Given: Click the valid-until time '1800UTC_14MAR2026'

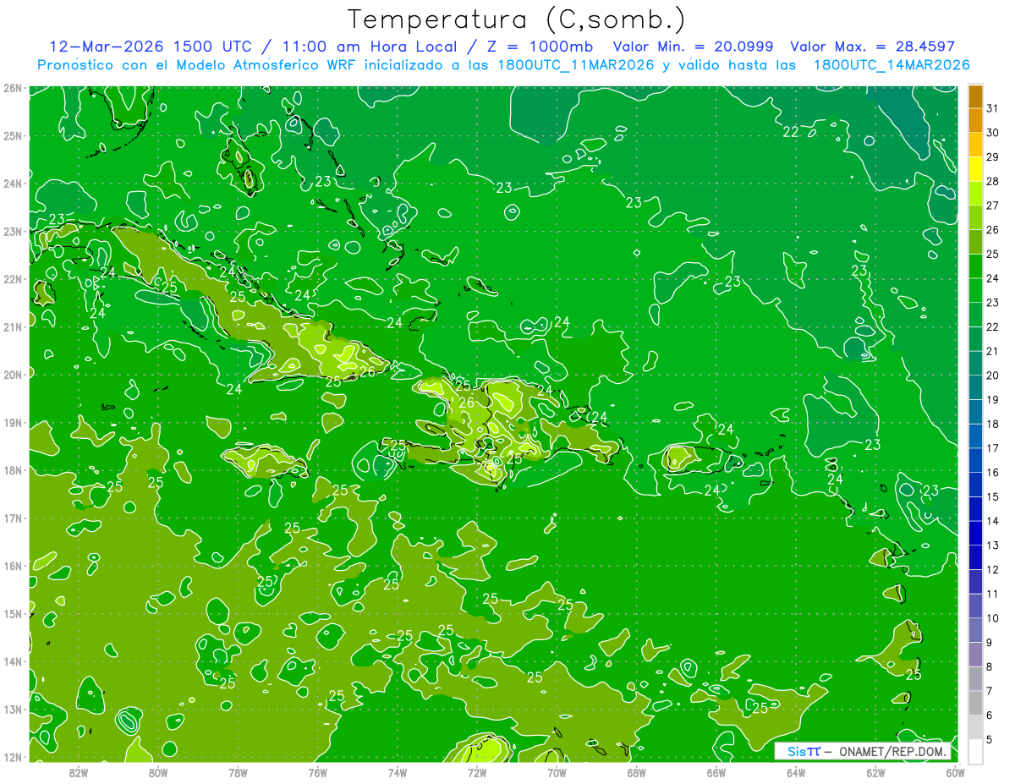Looking at the screenshot, I should 891,65.
